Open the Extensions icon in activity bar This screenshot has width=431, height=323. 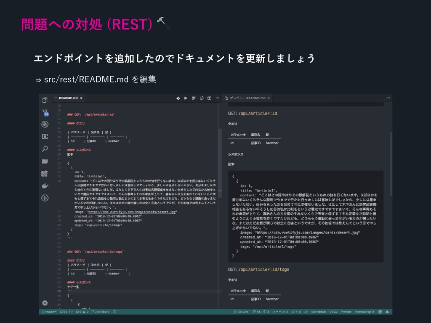(x=45, y=137)
